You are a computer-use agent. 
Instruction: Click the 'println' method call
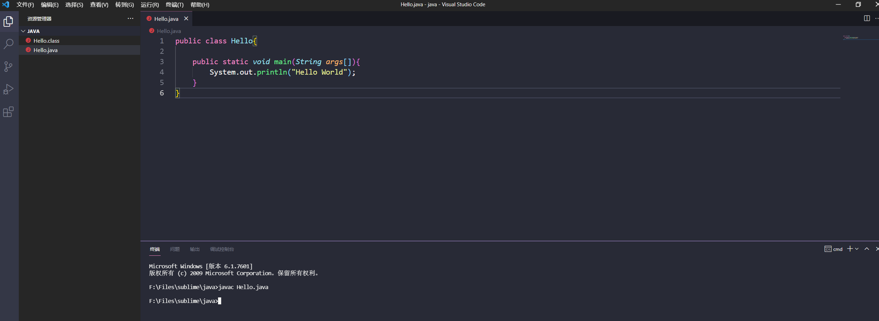[x=272, y=72]
